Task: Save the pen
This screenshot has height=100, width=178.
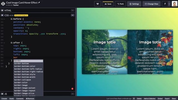Action: coord(108,4)
